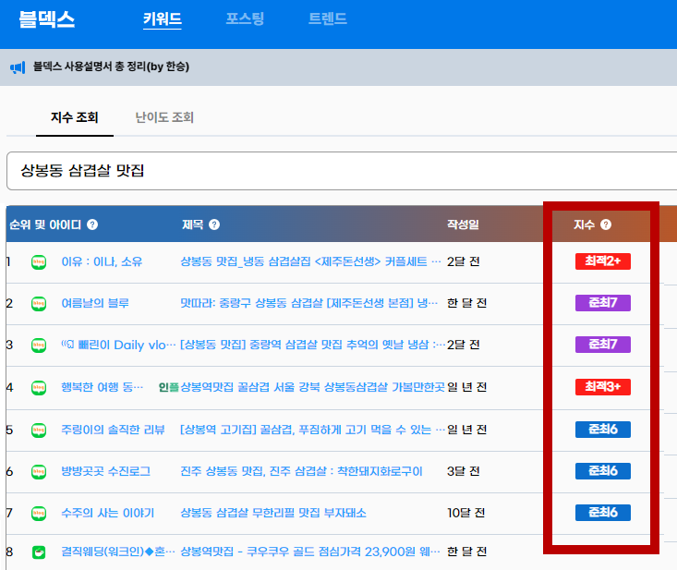Click the red 최적2+ index badge

point(603,261)
